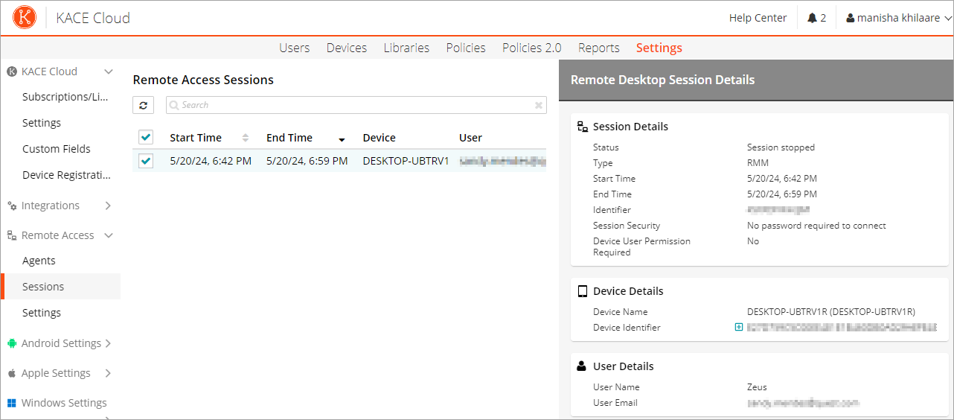Click the Apple Settings apple icon
The height and width of the screenshot is (420, 954).
pos(12,373)
